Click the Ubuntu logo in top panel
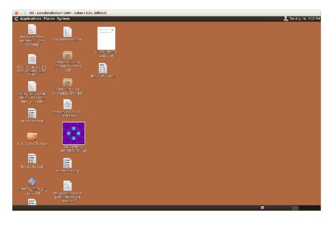 pyautogui.click(x=16, y=19)
